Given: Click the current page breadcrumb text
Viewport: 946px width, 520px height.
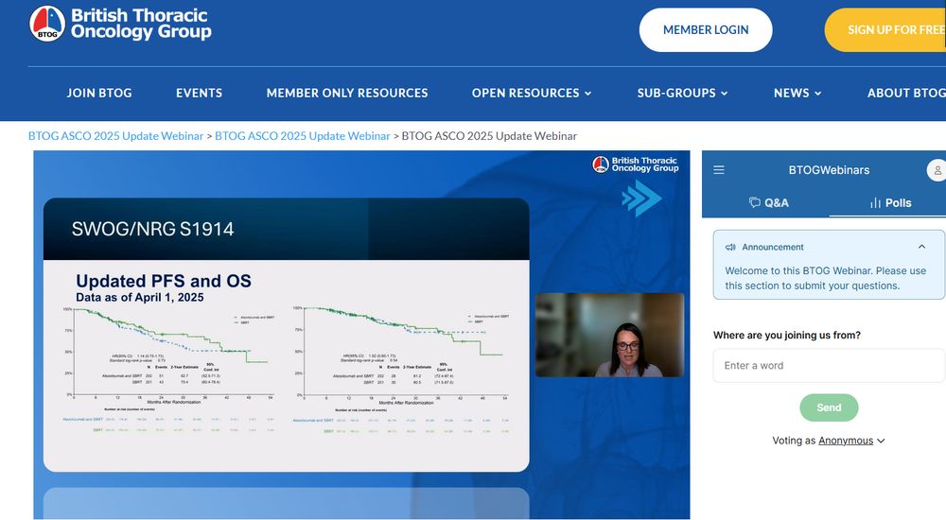Looking at the screenshot, I should 489,136.
